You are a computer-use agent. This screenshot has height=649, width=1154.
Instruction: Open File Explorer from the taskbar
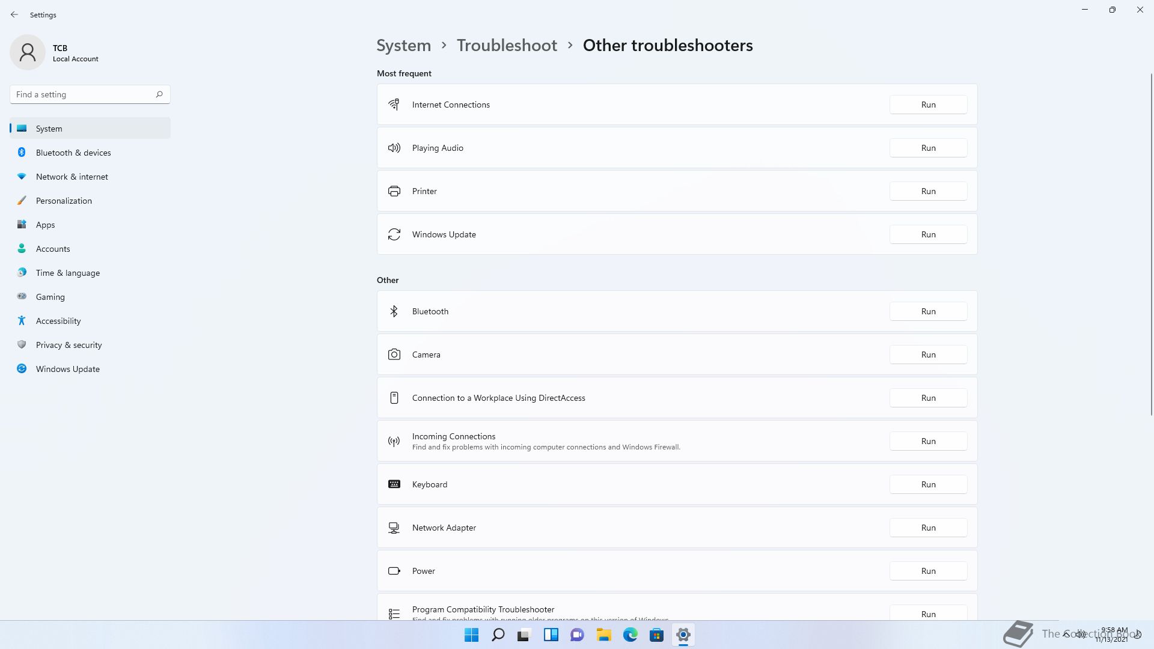[x=603, y=635]
